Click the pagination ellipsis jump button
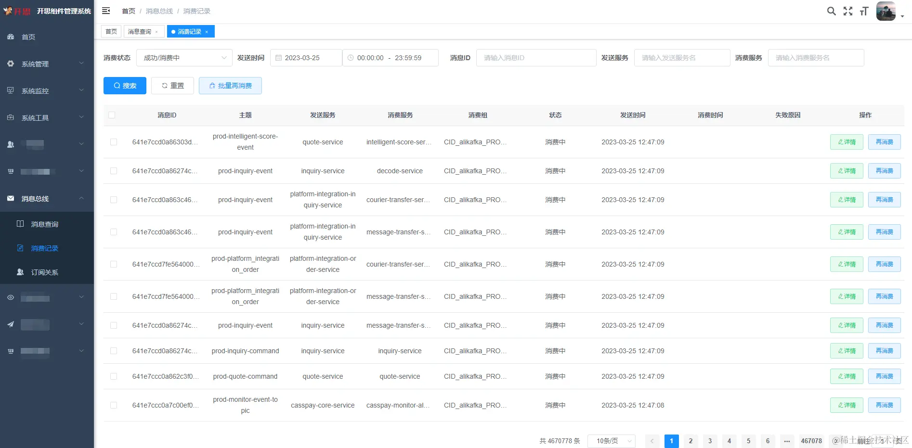Screen dimensions: 912x448 787,441
